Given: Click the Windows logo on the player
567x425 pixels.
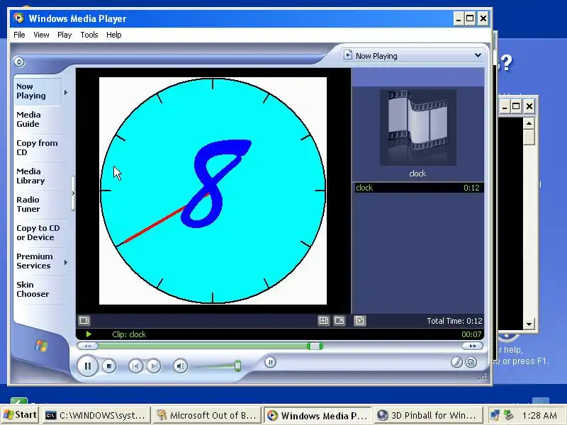Looking at the screenshot, I should pos(41,346).
